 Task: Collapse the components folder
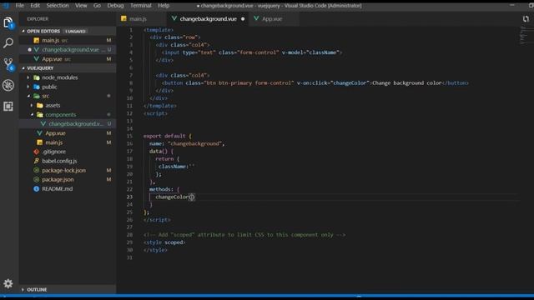click(32, 115)
